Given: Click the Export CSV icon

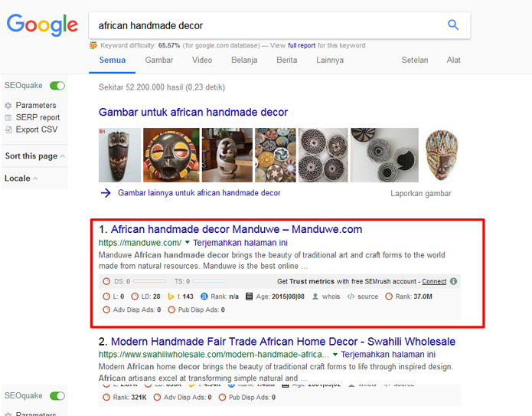Looking at the screenshot, I should [x=8, y=129].
